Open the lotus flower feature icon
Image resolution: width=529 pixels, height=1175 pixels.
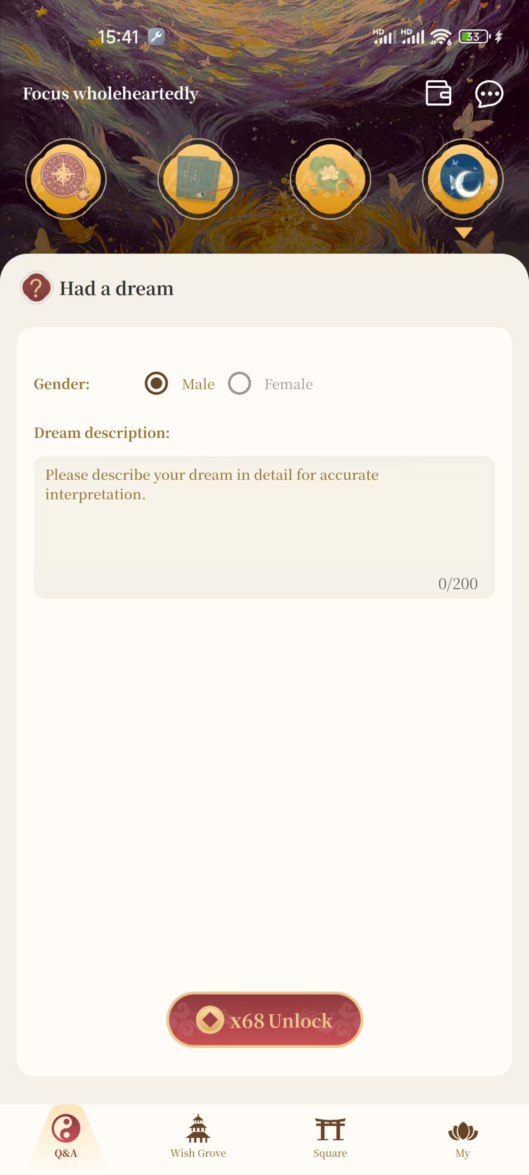point(331,179)
